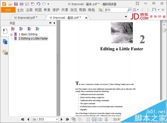Jump to the first page

22,119
